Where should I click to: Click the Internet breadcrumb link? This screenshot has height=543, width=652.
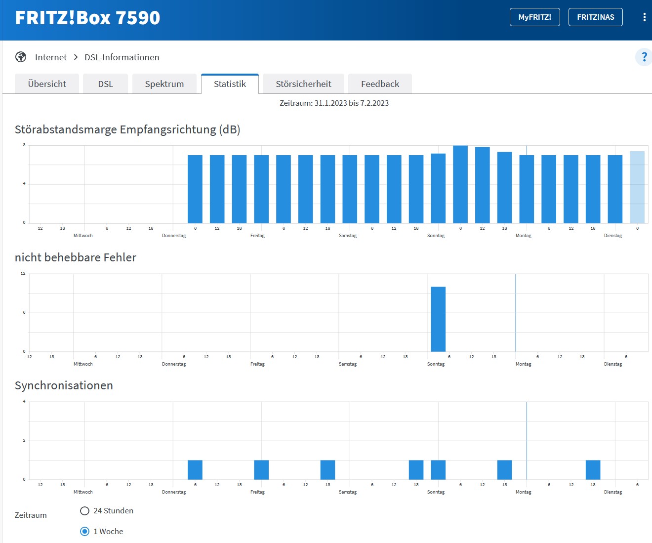tap(51, 57)
